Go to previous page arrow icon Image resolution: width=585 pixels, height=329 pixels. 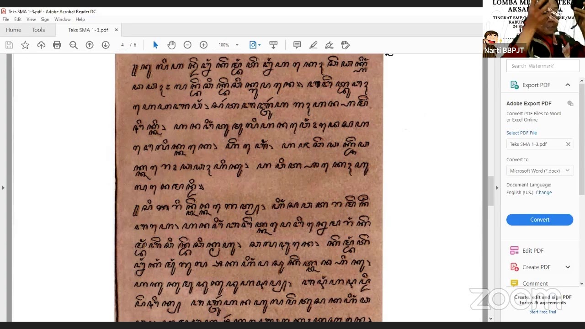coord(90,45)
